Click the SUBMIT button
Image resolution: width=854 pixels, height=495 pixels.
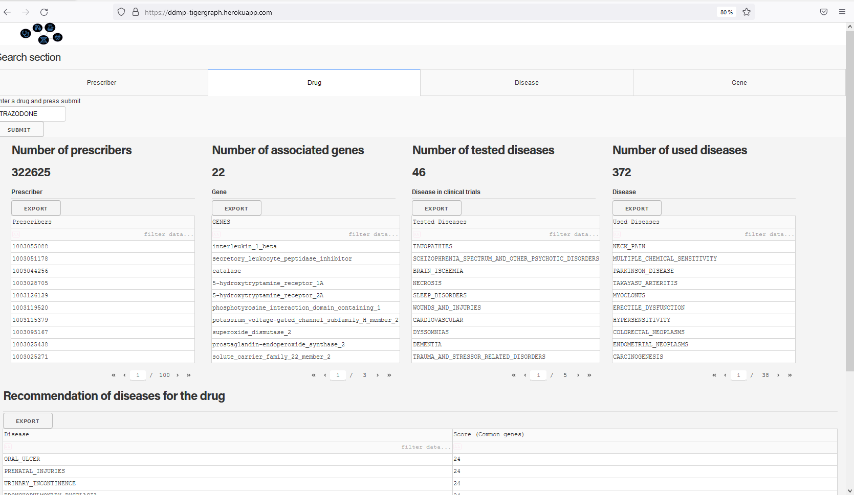point(19,130)
